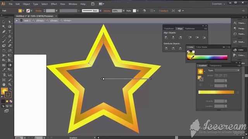The image size is (248, 139).
Task: Select the Artboard tool
Action: point(4,80)
